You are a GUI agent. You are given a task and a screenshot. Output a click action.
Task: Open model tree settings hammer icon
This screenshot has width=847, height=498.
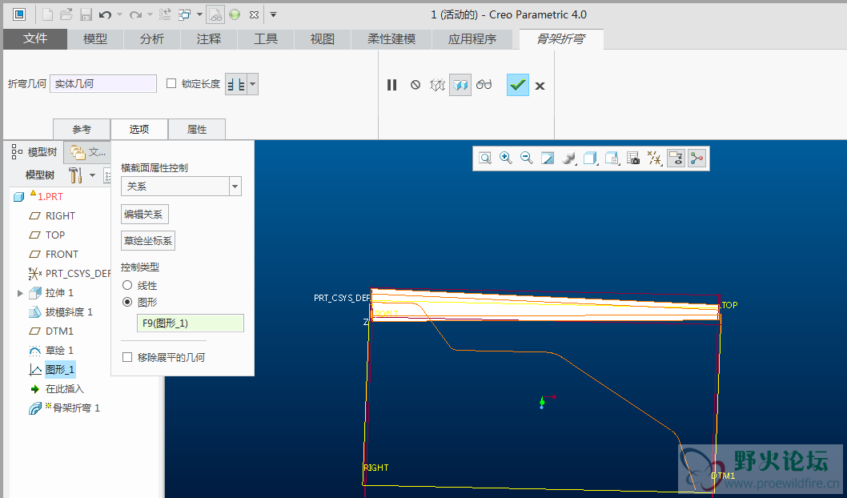(75, 175)
